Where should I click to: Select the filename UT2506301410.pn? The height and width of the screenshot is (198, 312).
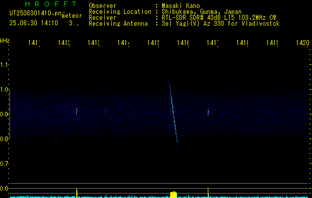coord(35,13)
